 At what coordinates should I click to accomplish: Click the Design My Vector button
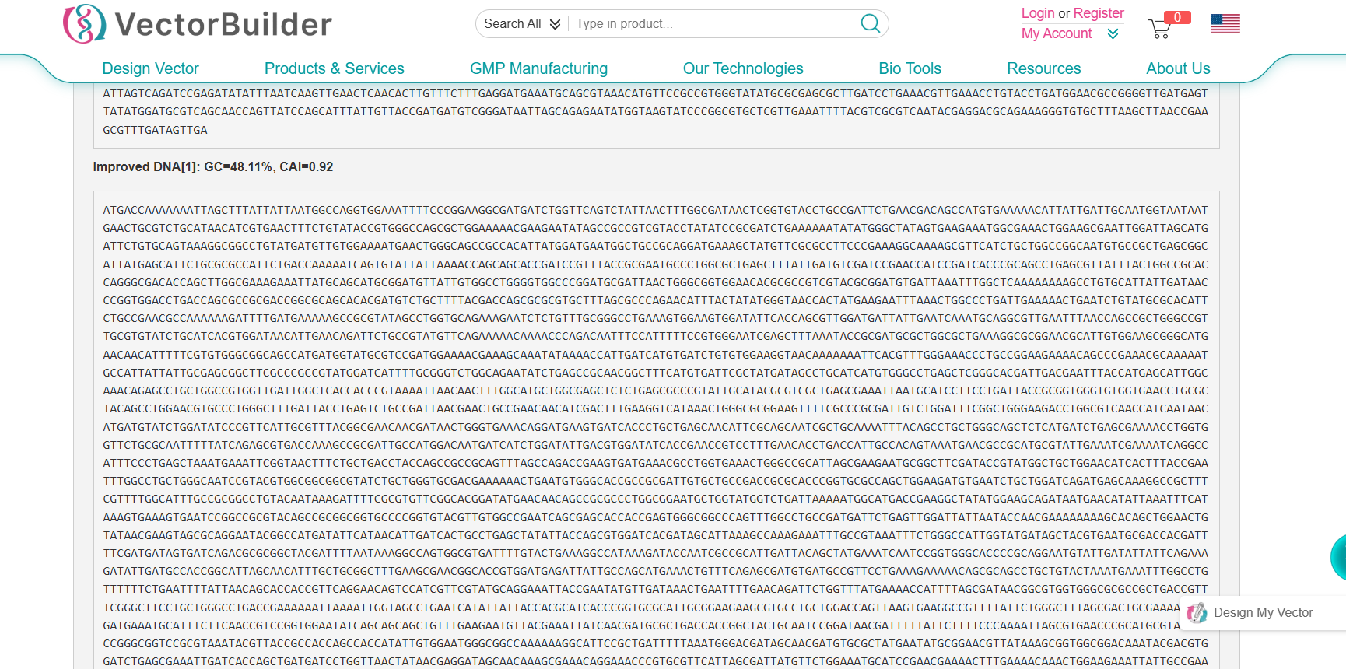[1264, 613]
